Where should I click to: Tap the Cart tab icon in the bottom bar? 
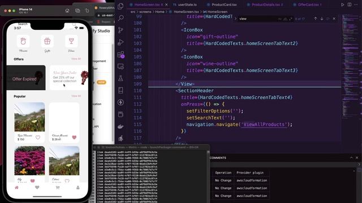pyautogui.click(x=58, y=188)
